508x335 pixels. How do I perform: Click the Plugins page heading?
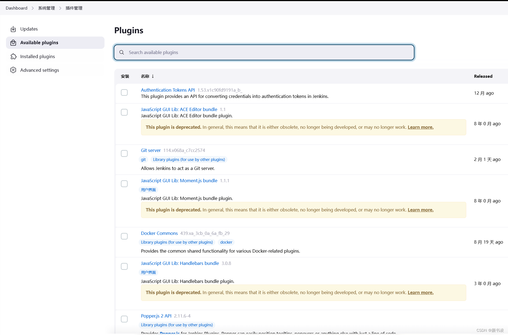pyautogui.click(x=129, y=30)
